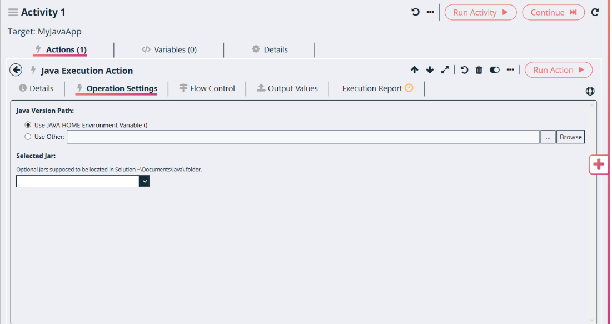Open the action extra-options ellipsis menu
The width and height of the screenshot is (612, 324).
(510, 70)
